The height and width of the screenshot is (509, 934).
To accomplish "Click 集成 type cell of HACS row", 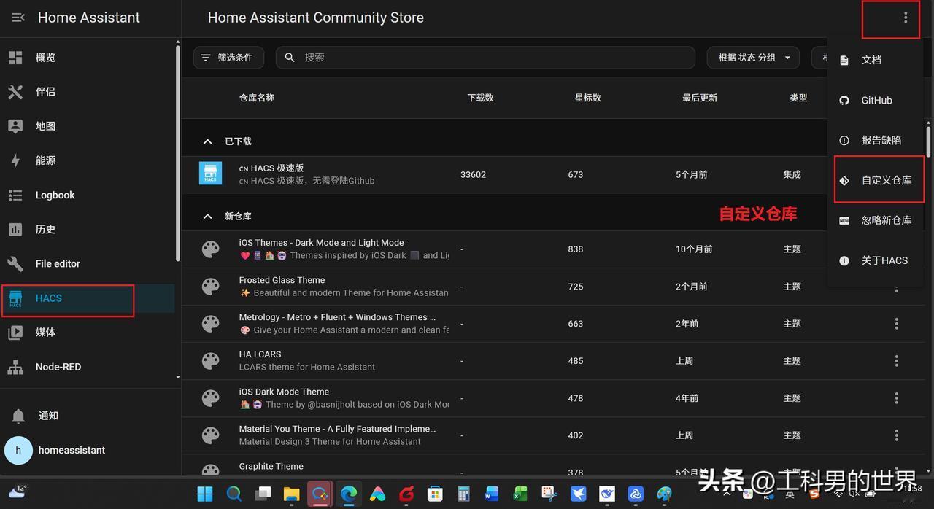I will coord(792,175).
